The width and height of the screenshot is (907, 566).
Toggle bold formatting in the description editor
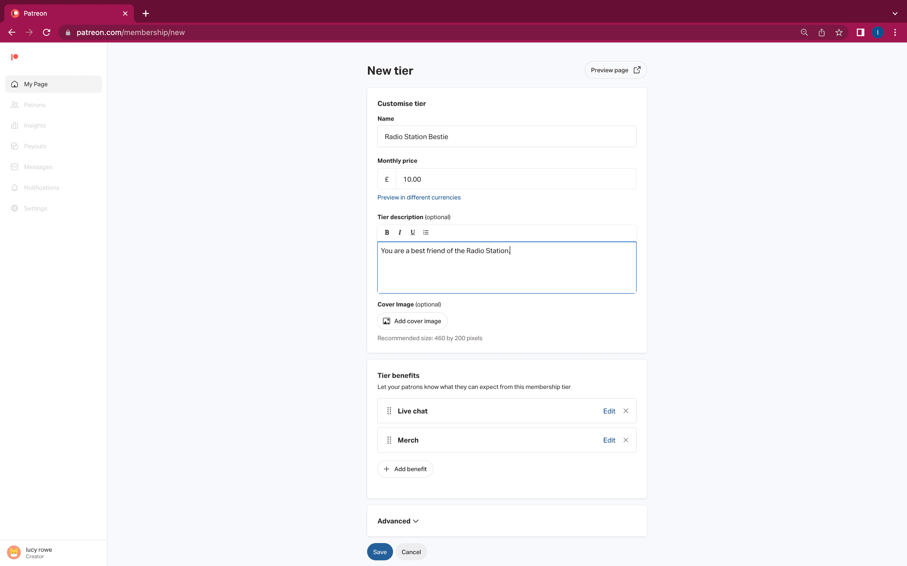(x=387, y=232)
